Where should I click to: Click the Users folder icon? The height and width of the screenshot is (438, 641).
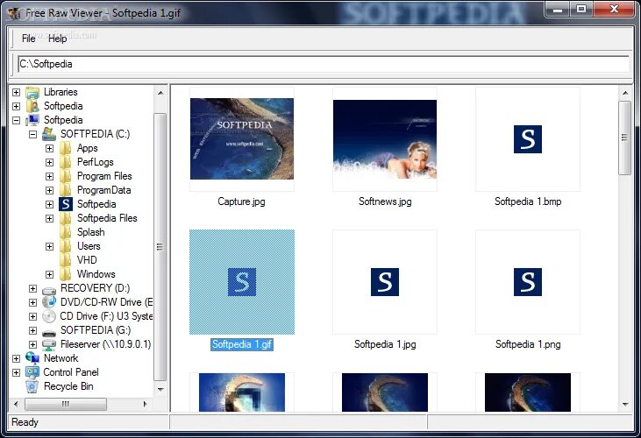pyautogui.click(x=66, y=246)
